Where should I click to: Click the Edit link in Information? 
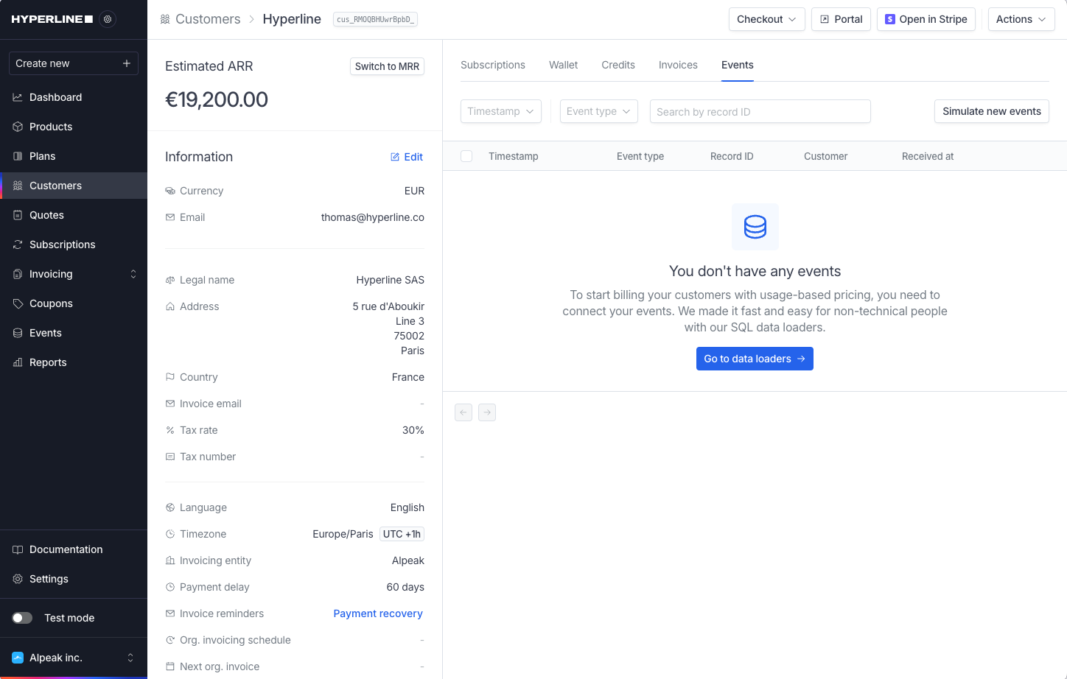[407, 157]
